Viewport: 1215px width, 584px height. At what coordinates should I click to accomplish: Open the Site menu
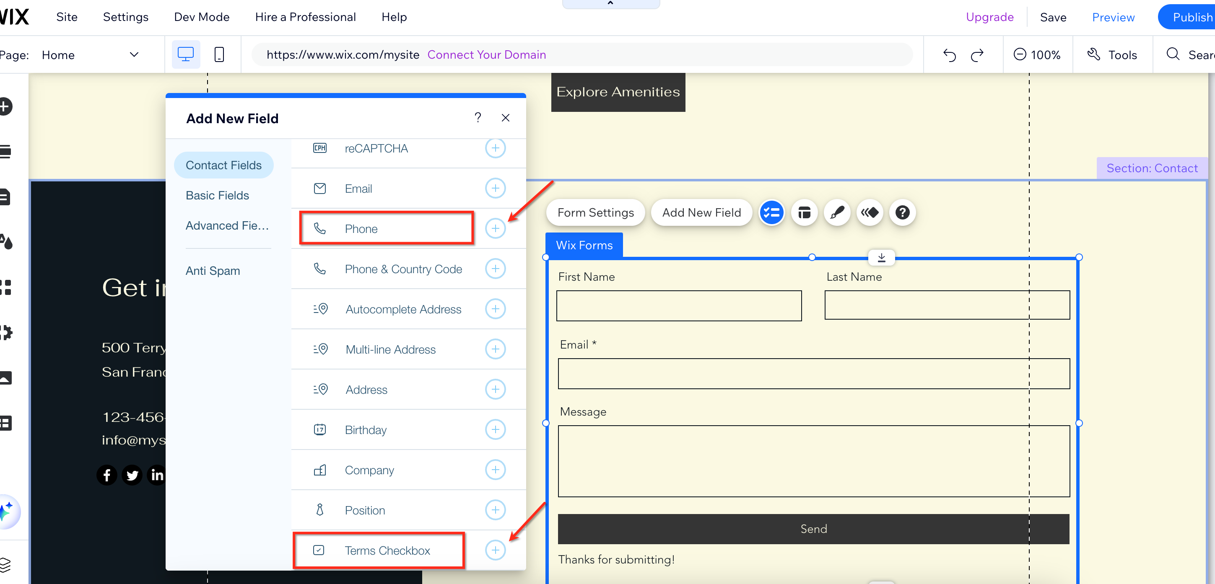67,17
